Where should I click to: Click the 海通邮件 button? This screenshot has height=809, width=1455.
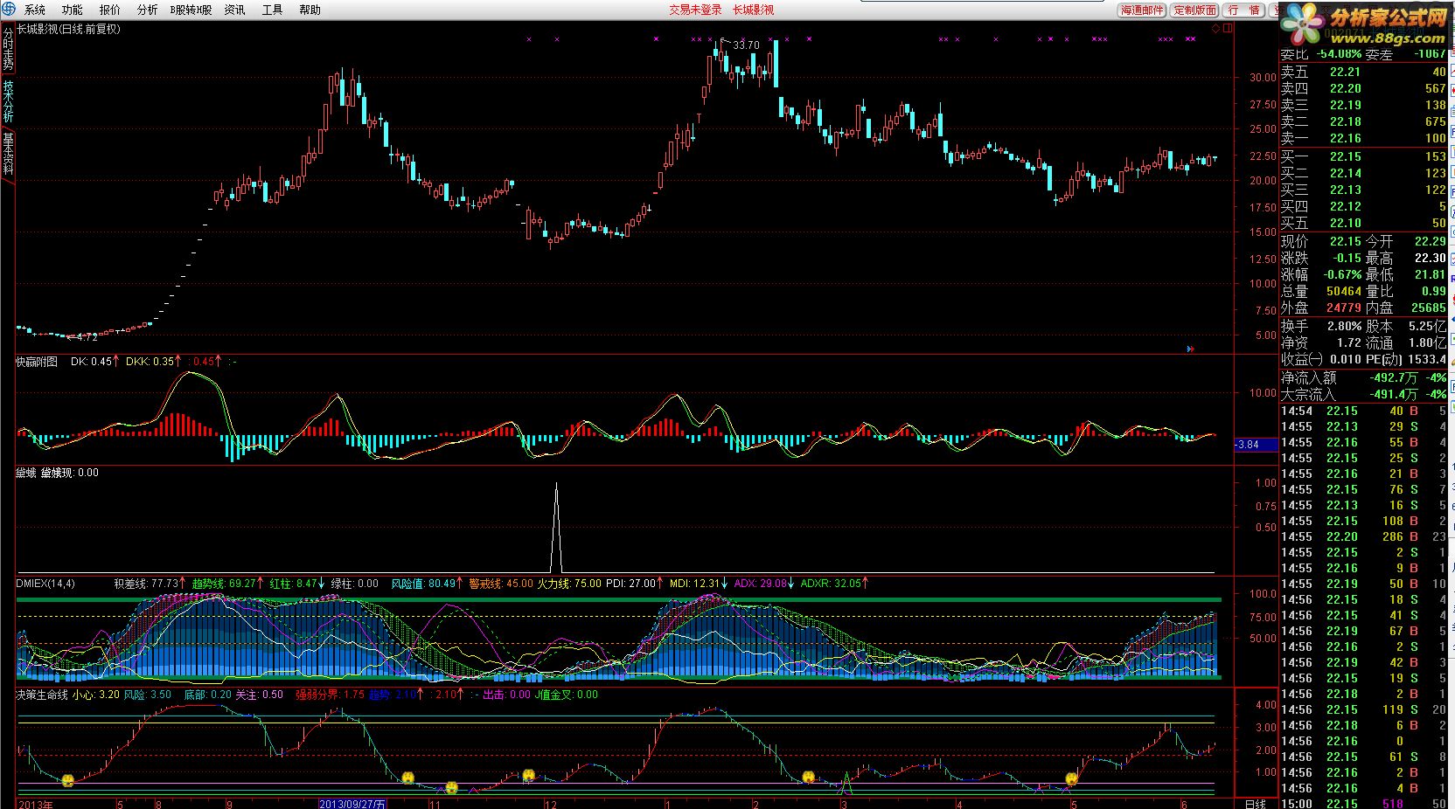[1142, 10]
